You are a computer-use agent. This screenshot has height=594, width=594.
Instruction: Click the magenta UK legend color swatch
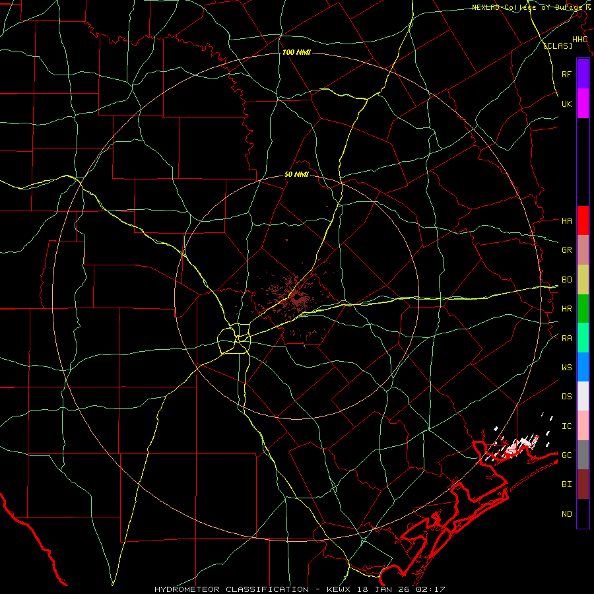click(x=583, y=104)
